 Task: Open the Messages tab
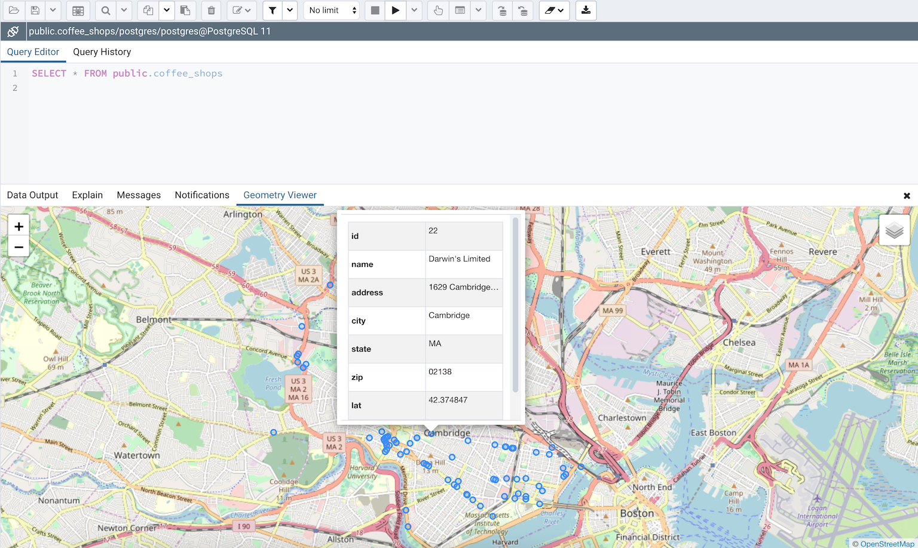(139, 195)
